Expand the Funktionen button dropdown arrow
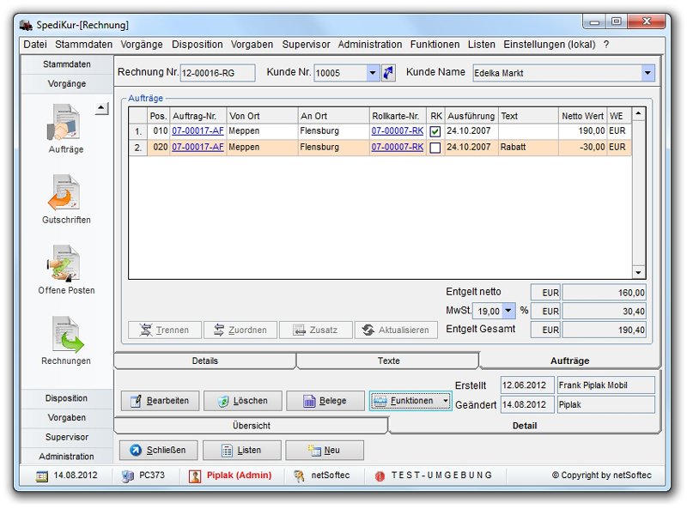 click(x=445, y=400)
